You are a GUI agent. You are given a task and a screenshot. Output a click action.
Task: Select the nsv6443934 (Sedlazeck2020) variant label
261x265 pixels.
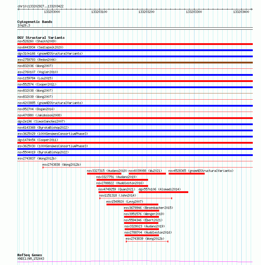[40, 47]
